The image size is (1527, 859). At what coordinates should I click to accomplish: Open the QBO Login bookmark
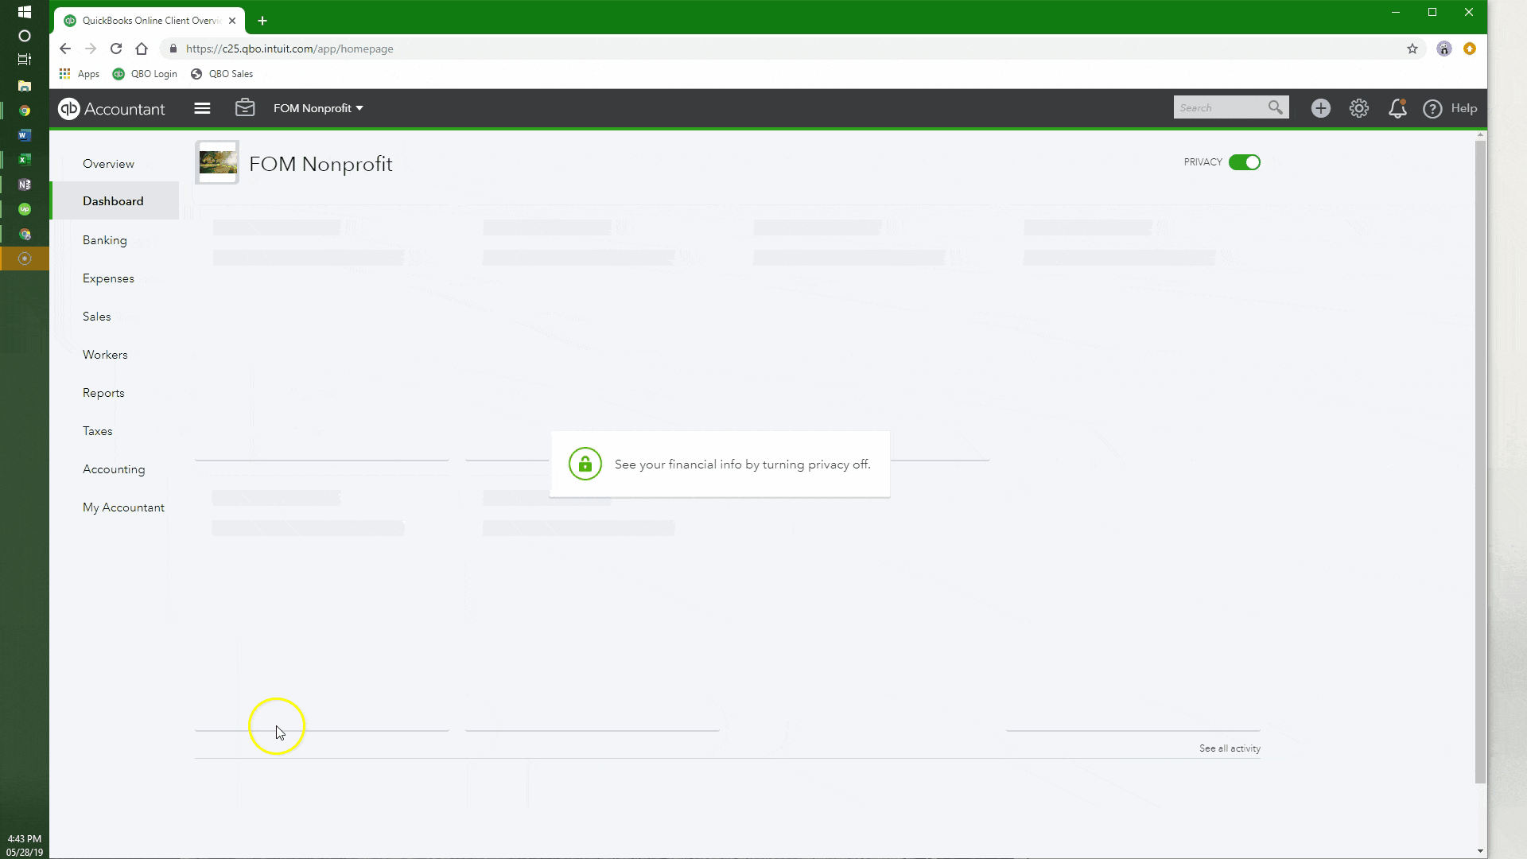click(x=145, y=74)
